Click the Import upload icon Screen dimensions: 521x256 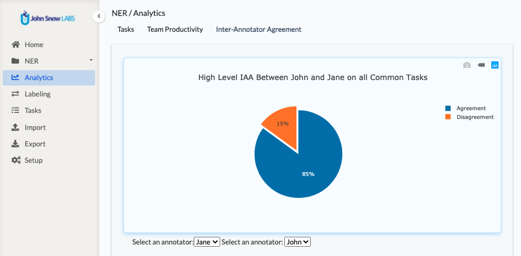click(15, 127)
